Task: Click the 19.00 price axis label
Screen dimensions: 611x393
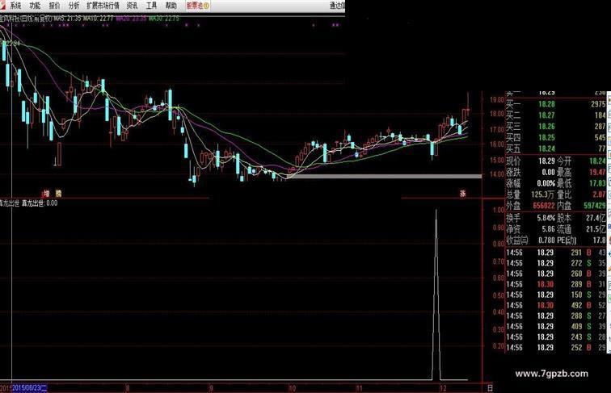Action: click(497, 99)
